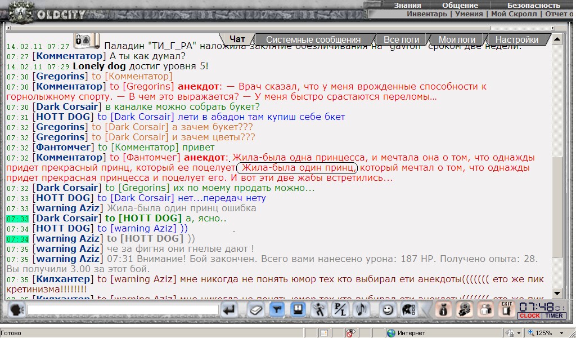Click sender Dark Corsair on букет question
The image size is (576, 338).
[67, 107]
